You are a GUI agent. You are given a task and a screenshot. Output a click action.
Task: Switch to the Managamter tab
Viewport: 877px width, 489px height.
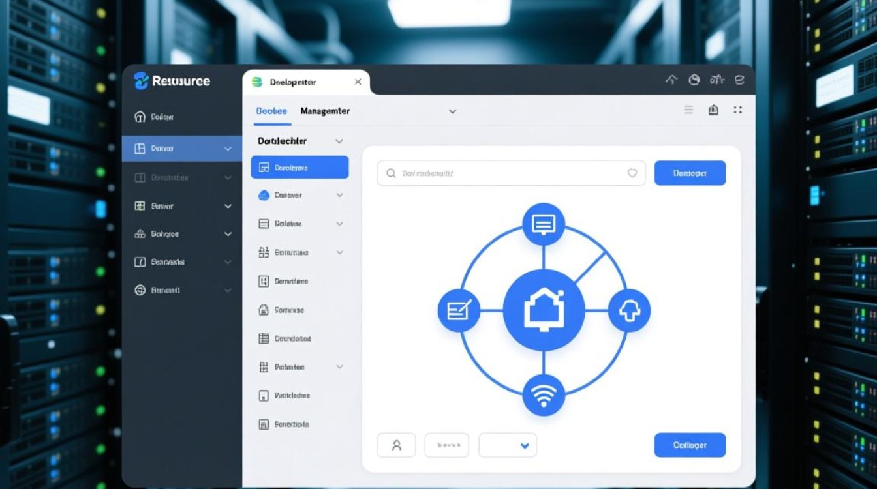(325, 111)
